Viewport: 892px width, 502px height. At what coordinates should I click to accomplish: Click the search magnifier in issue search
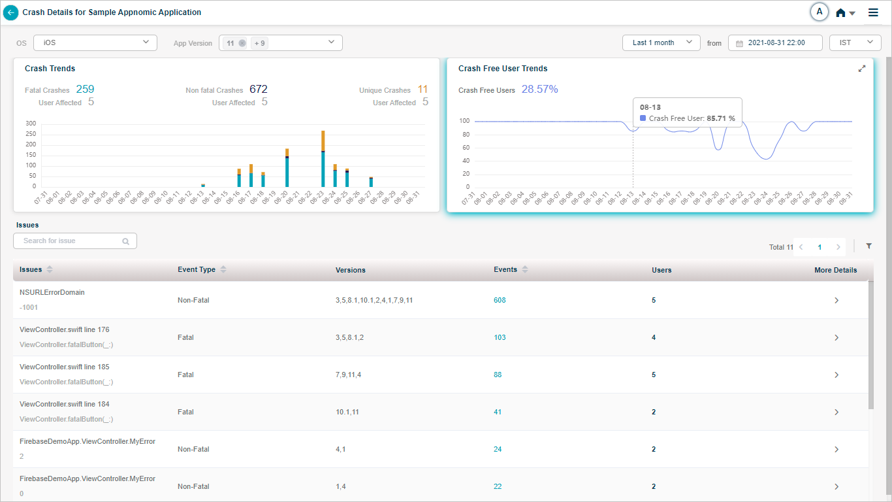pos(125,241)
